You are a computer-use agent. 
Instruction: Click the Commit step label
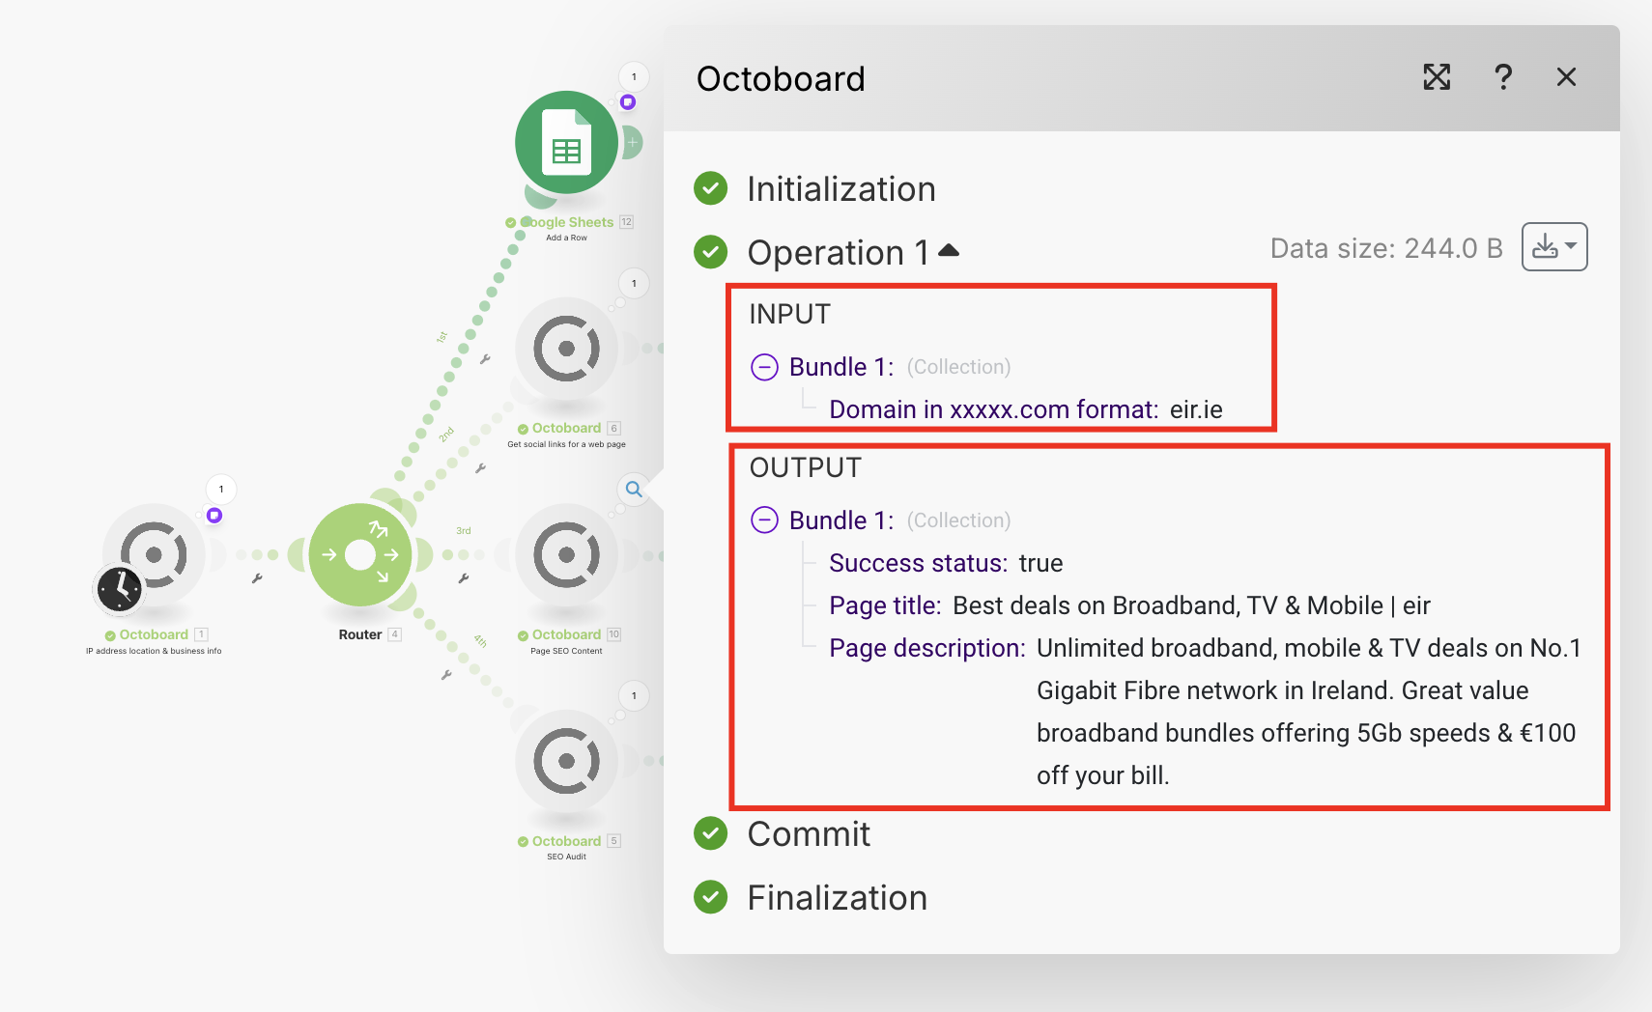(x=809, y=834)
